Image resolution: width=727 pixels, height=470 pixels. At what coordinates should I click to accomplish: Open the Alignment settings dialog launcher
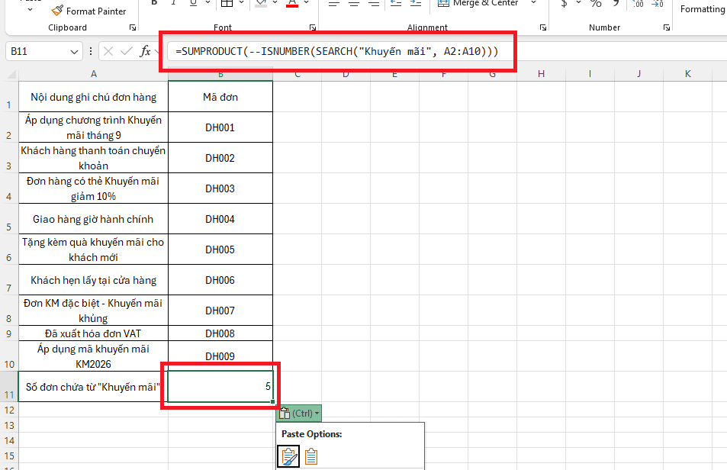(x=543, y=27)
